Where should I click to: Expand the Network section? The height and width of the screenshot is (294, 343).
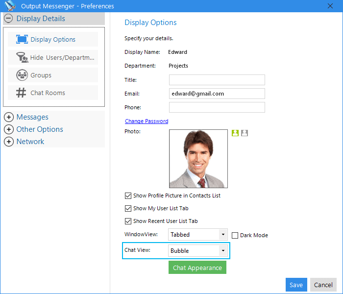[x=8, y=142]
